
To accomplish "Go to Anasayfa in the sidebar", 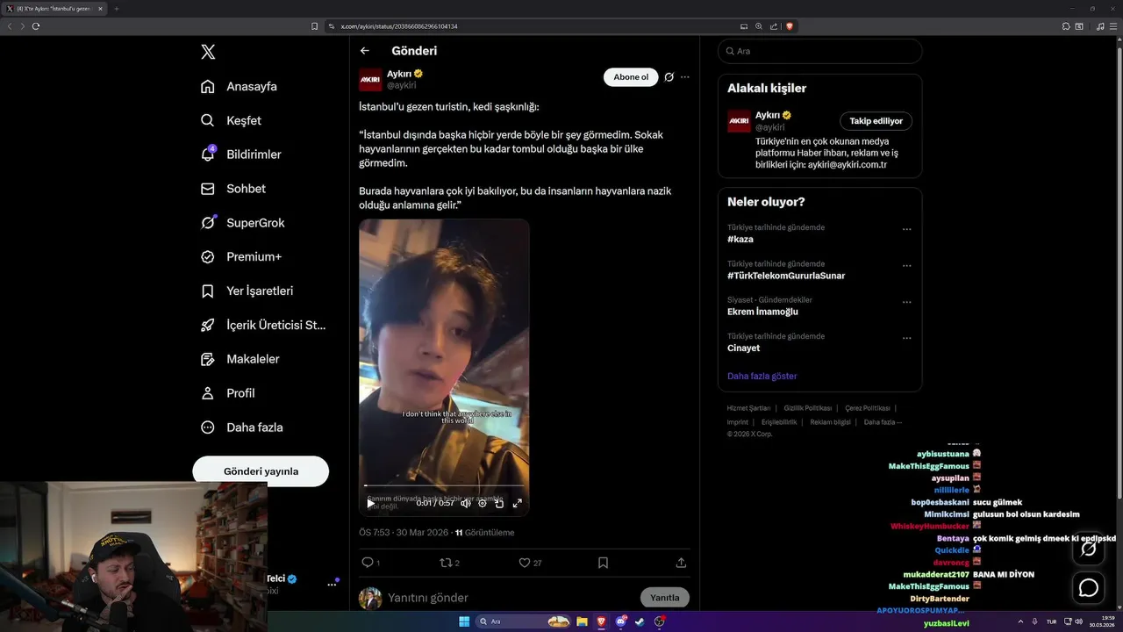I will point(239,86).
